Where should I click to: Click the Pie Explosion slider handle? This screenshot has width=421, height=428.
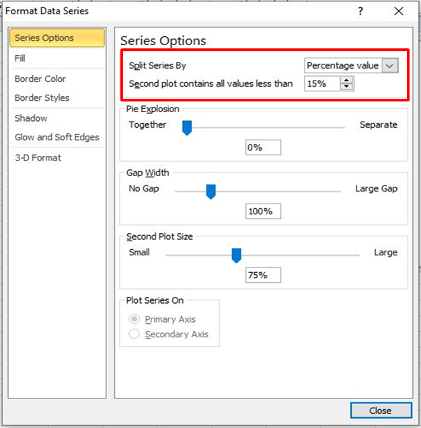click(187, 127)
